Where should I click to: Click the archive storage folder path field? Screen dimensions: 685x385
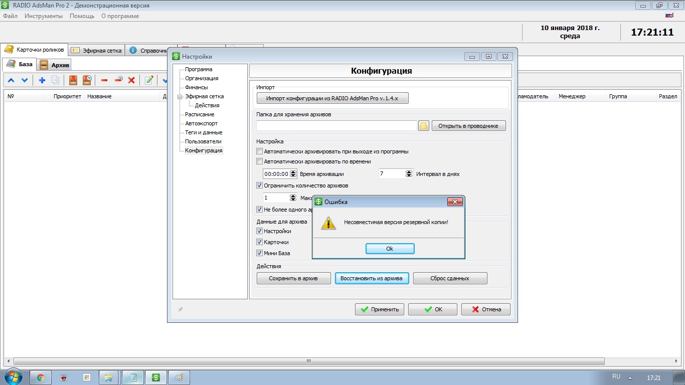(x=336, y=126)
